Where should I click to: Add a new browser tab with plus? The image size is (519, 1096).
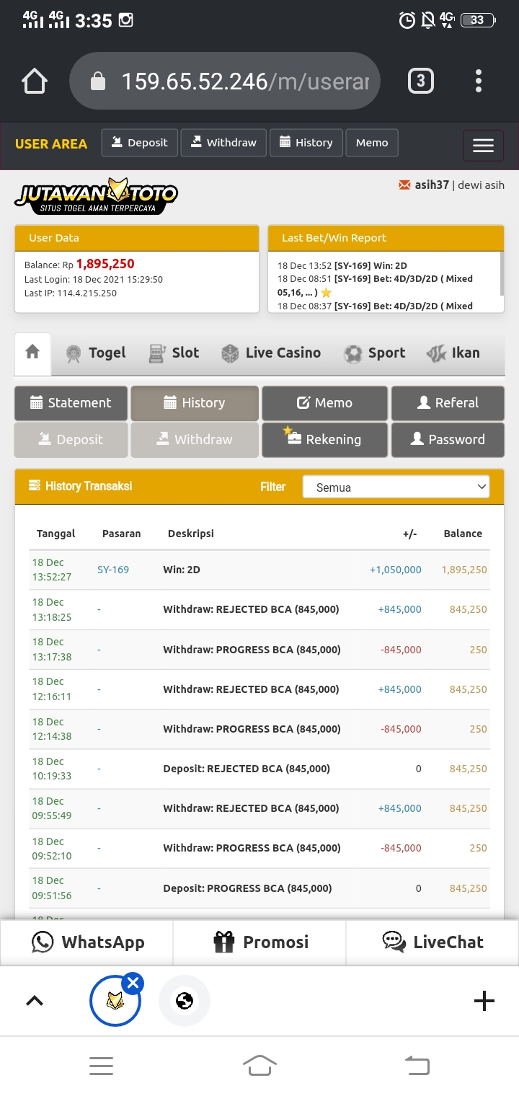[x=484, y=1001]
